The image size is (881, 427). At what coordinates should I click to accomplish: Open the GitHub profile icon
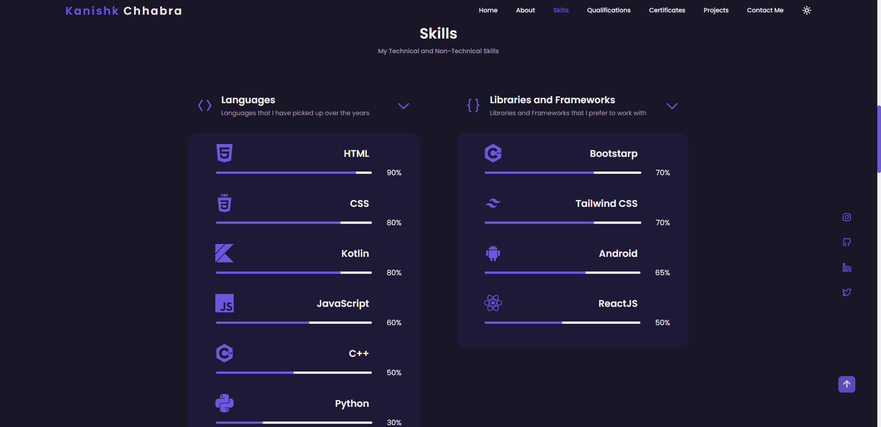coord(847,242)
